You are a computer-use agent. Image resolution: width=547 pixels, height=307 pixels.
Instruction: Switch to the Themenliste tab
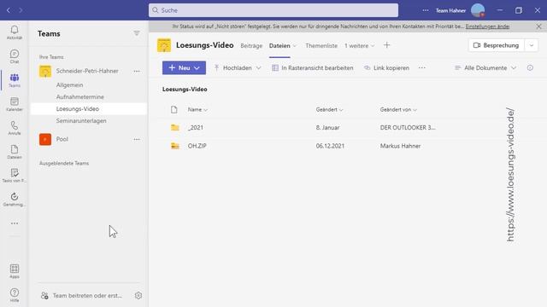[x=321, y=45]
